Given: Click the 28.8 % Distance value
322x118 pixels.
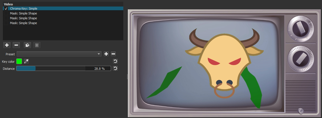Looking at the screenshot, I should point(100,69).
